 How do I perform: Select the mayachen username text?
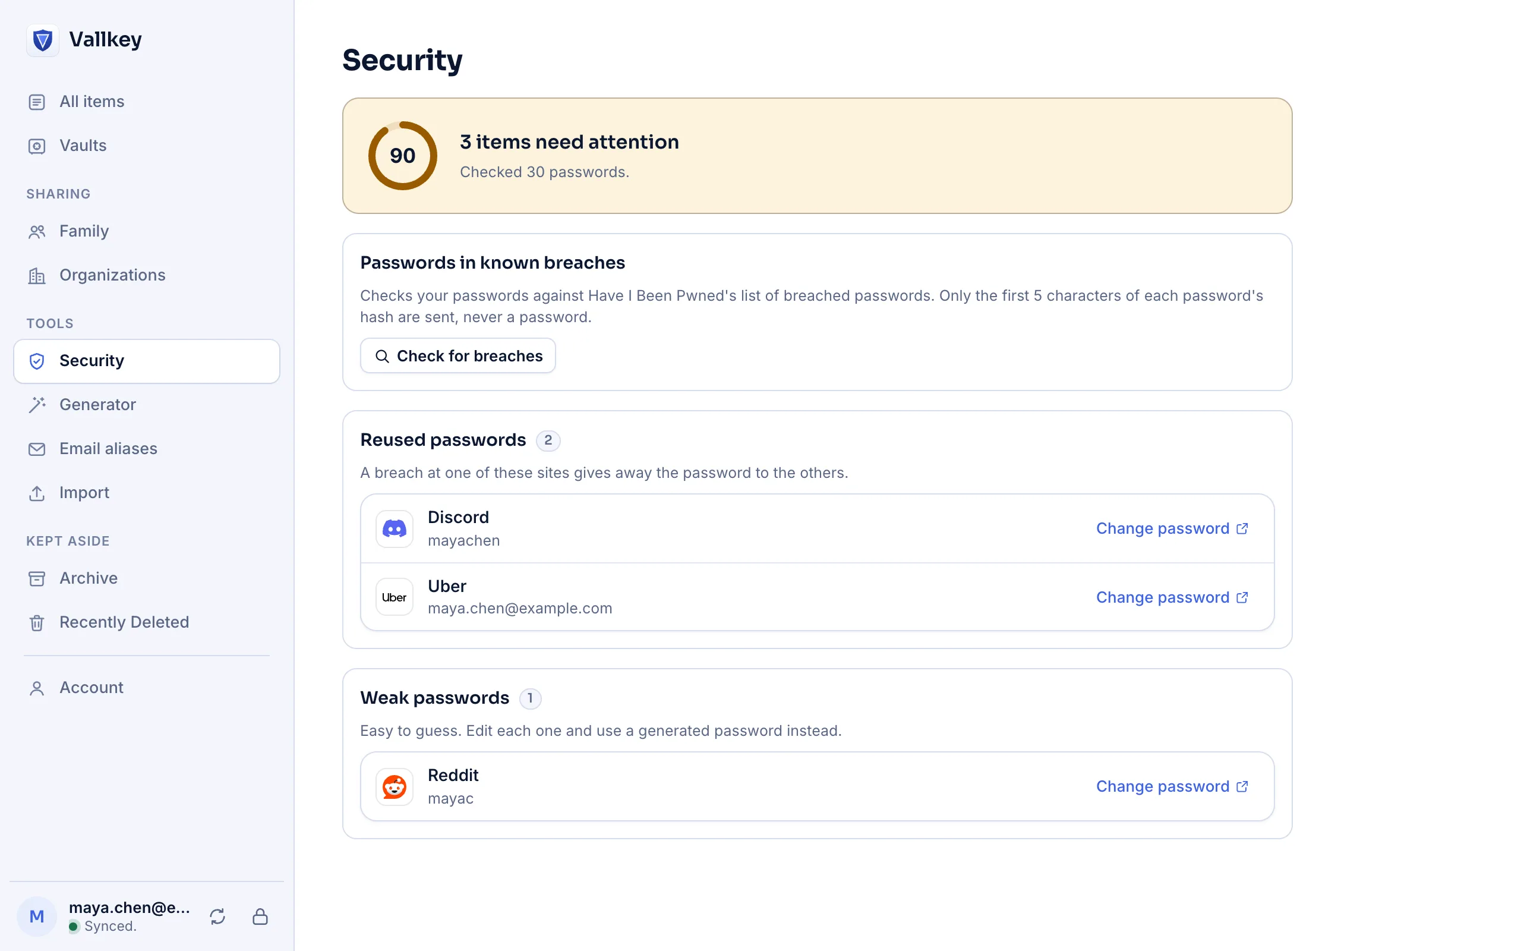[x=464, y=540]
